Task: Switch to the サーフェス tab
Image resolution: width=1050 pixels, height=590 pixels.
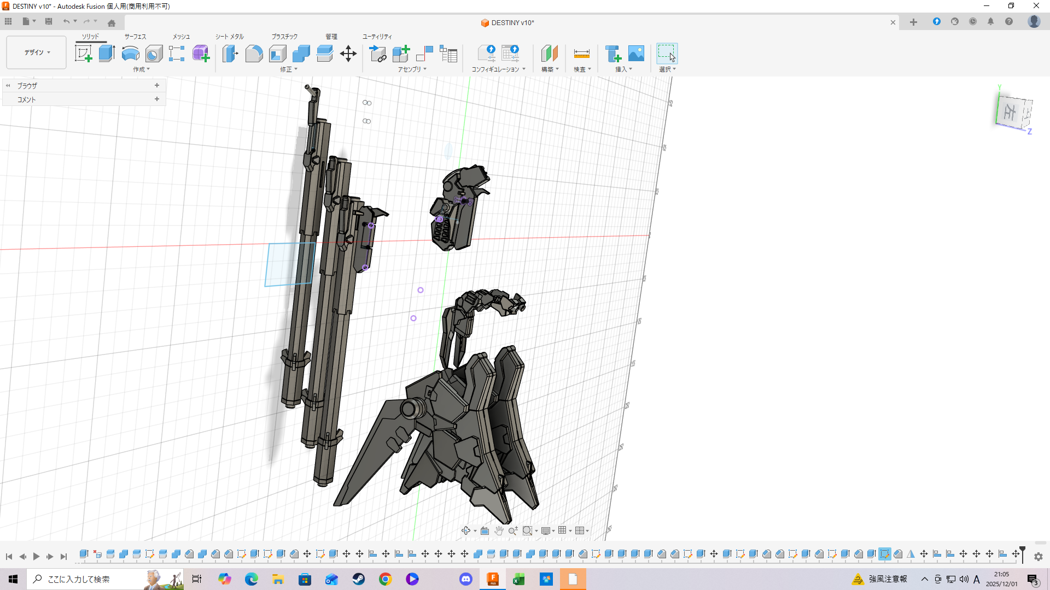Action: coord(135,37)
